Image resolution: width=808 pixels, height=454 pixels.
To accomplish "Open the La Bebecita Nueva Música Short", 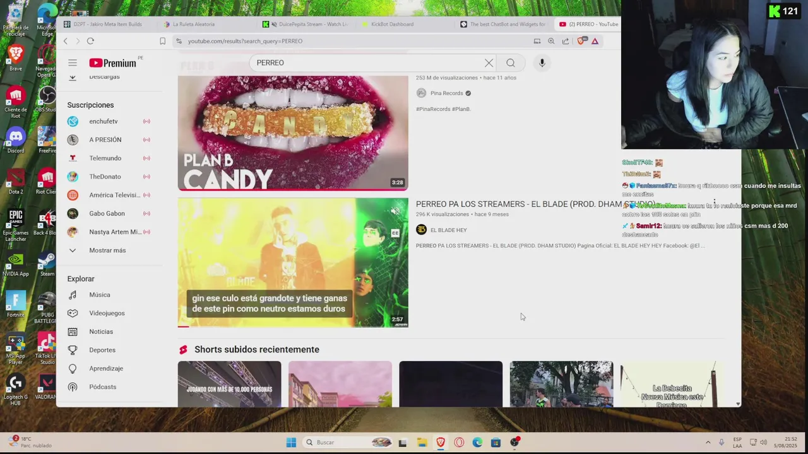I will click(672, 384).
